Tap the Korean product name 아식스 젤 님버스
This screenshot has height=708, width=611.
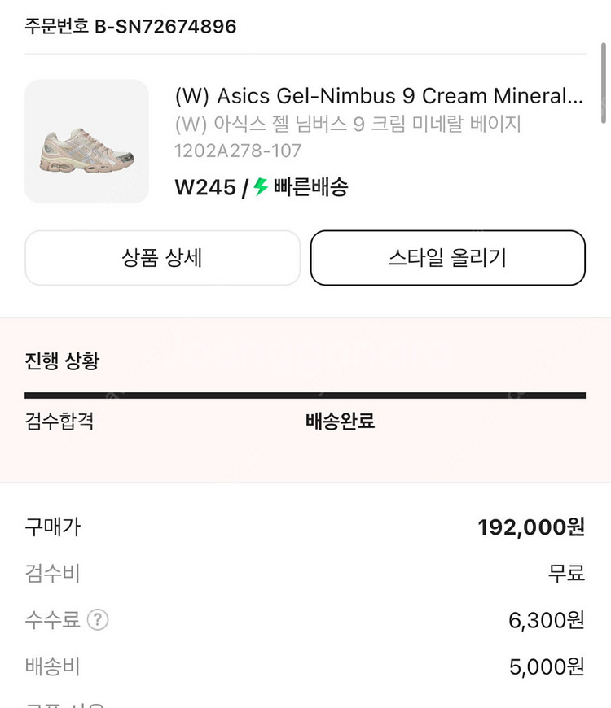click(x=348, y=124)
